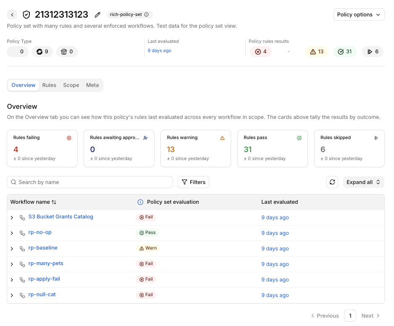This screenshot has width=394, height=326.
Task: Expand the rp-baseline row
Action: coord(12,249)
